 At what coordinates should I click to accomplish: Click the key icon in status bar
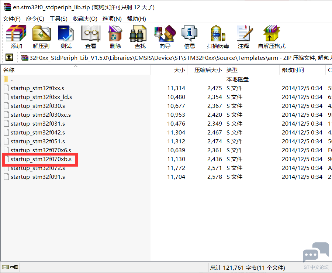point(14,267)
